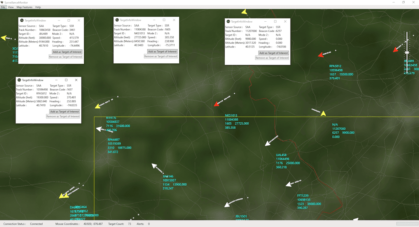This screenshot has height=227, width=419.
Task: Click the JBU1501 label on the map
Action: 241,216
